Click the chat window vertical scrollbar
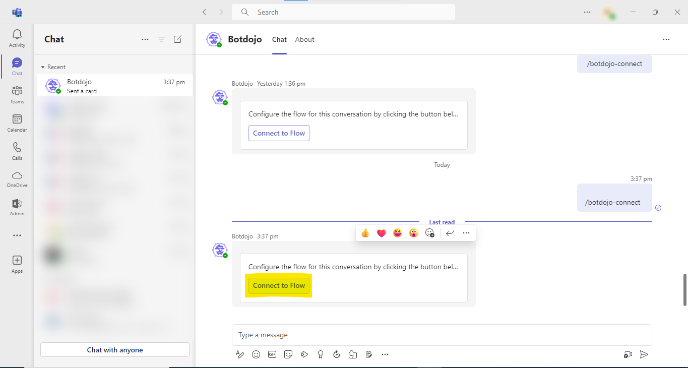 pyautogui.click(x=685, y=290)
